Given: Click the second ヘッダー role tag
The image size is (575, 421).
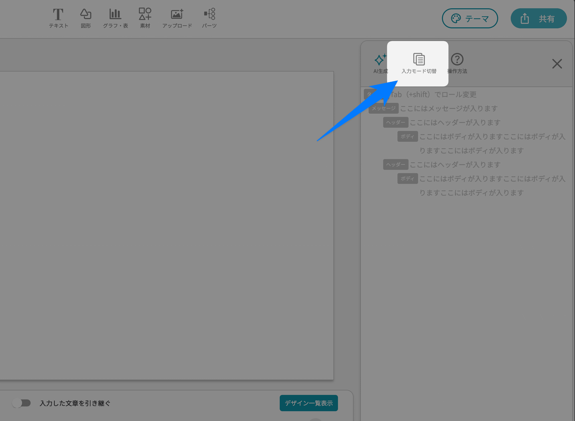Looking at the screenshot, I should (395, 164).
